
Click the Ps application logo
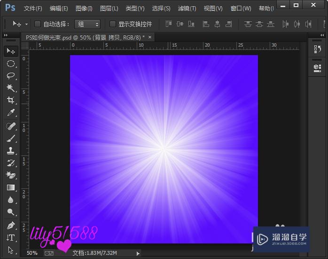[x=10, y=8]
